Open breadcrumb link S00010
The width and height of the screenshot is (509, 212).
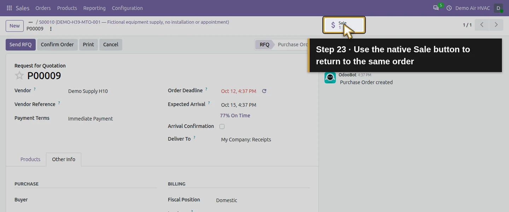[134, 22]
